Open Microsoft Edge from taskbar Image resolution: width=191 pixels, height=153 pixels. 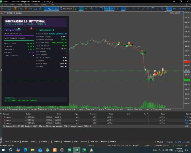25,150
